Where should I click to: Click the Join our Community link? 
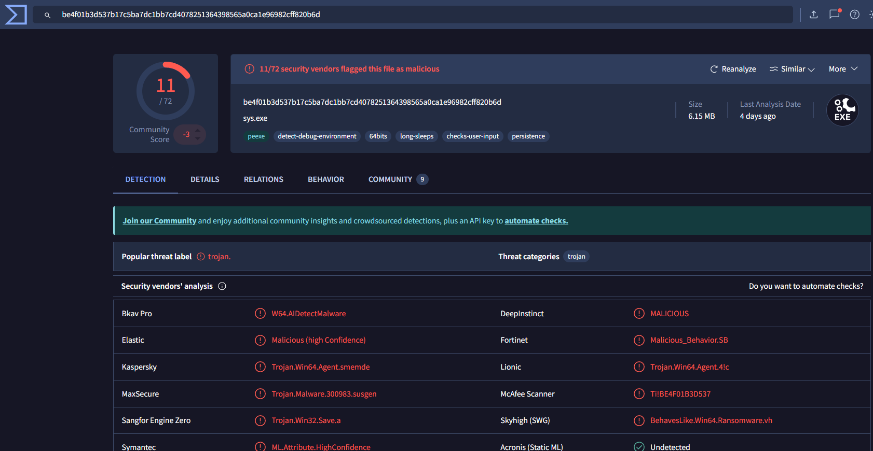click(159, 221)
